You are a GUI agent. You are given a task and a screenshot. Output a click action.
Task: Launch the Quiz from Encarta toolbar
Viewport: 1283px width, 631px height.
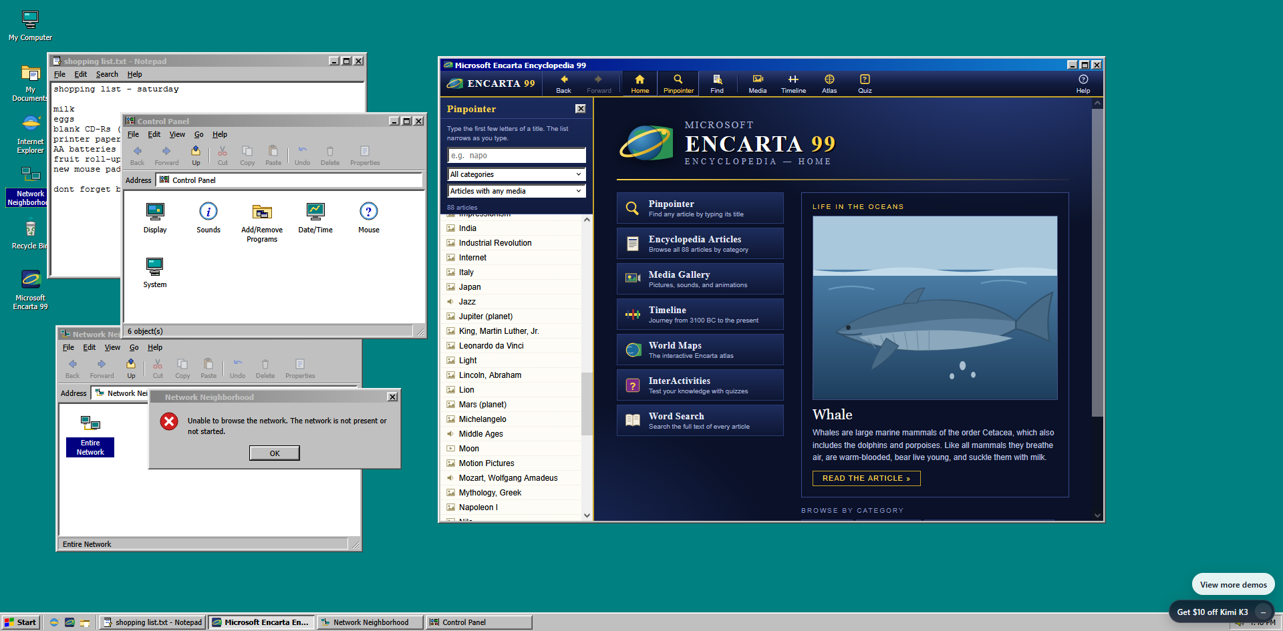(865, 84)
